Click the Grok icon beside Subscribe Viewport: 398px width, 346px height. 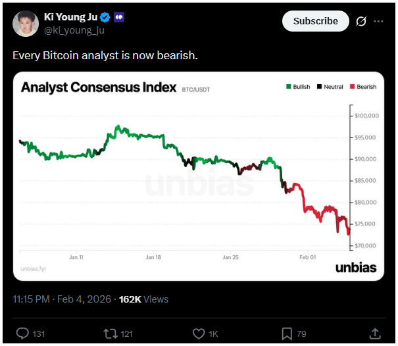point(361,21)
